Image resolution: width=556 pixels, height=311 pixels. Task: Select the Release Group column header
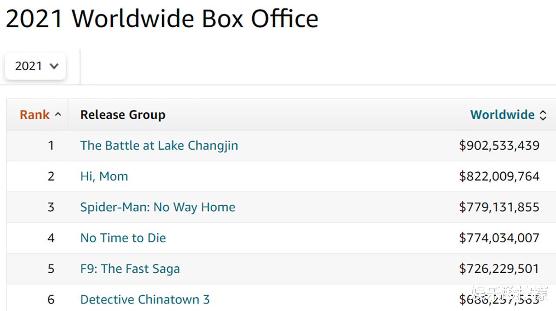coord(122,115)
